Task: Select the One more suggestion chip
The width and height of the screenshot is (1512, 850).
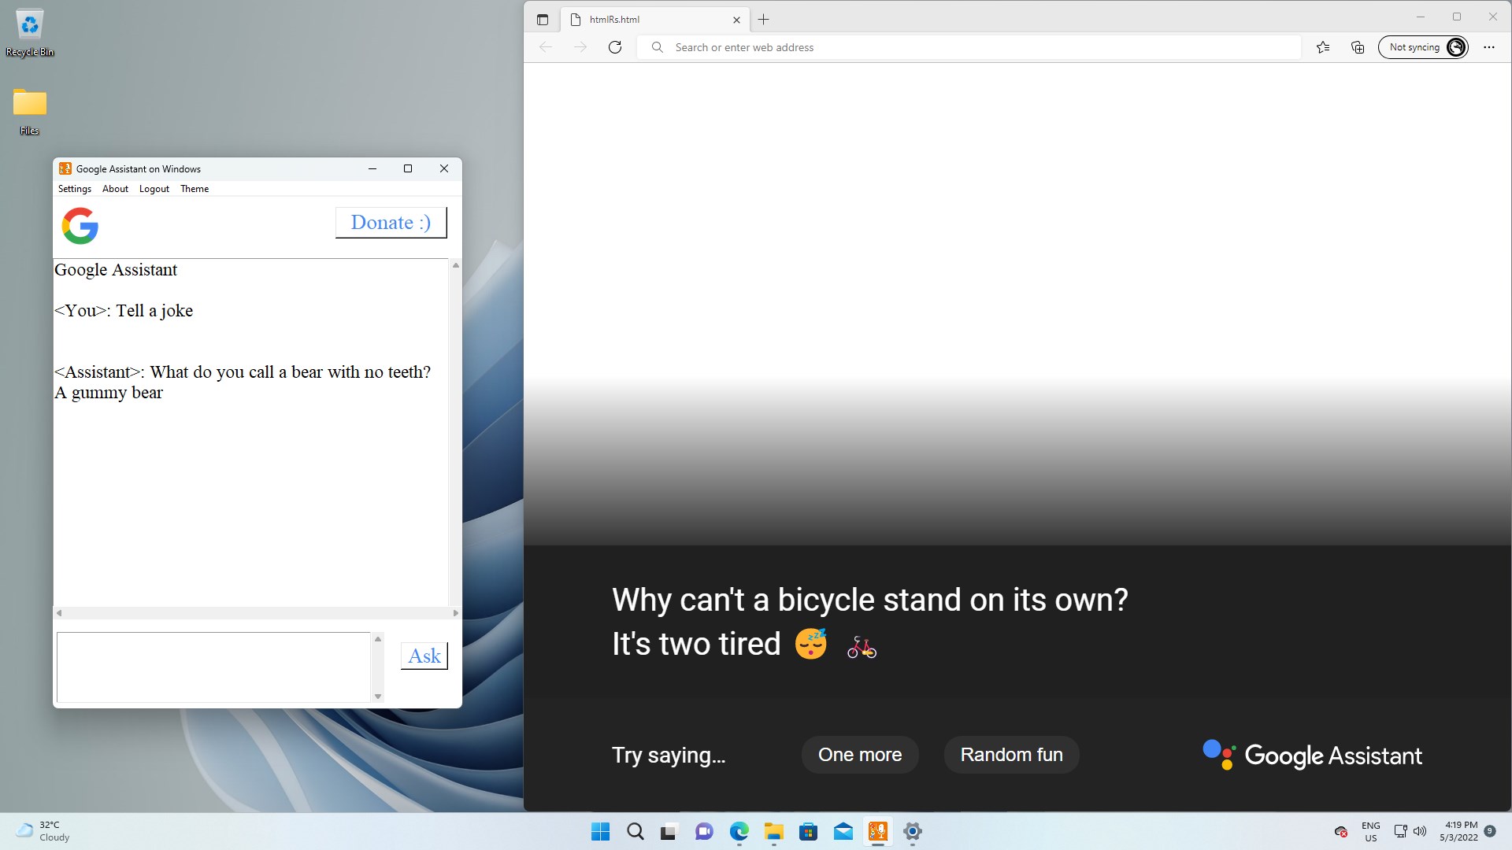Action: [x=860, y=755]
